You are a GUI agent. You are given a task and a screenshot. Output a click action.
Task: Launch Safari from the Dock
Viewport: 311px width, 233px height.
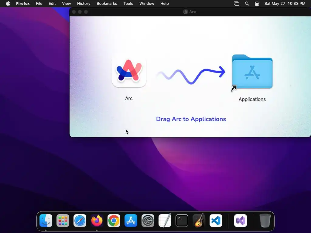click(x=80, y=221)
